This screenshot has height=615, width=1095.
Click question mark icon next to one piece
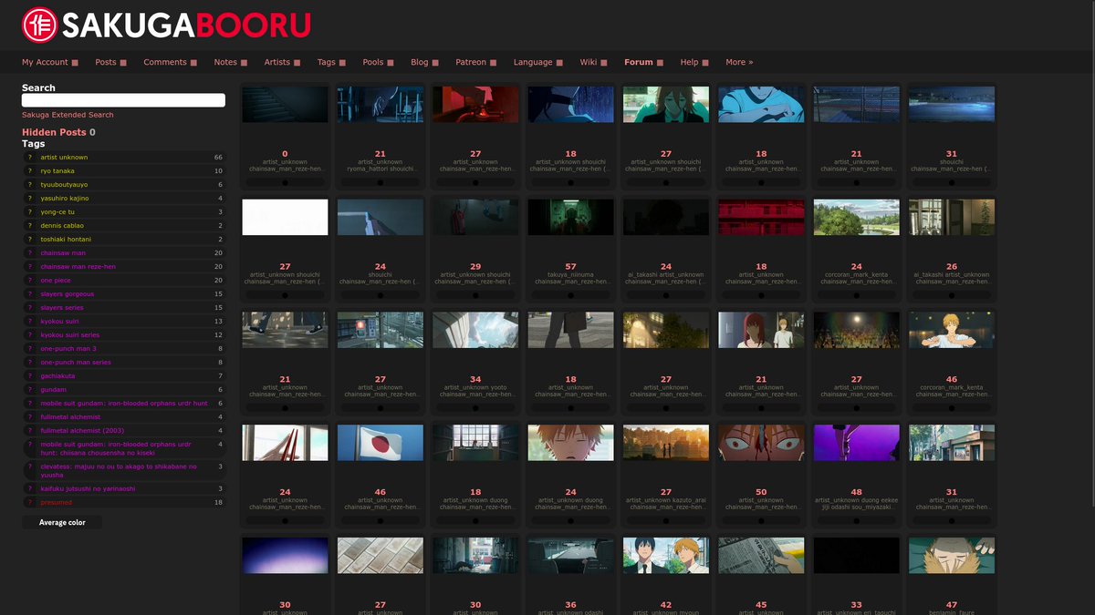[x=30, y=281]
